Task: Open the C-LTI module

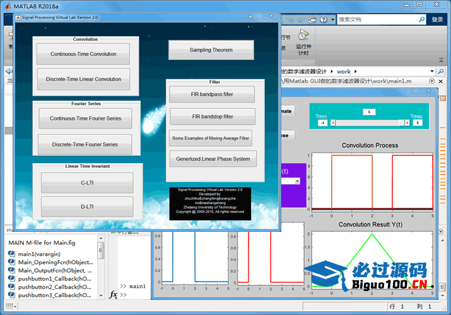Action: coord(87,183)
